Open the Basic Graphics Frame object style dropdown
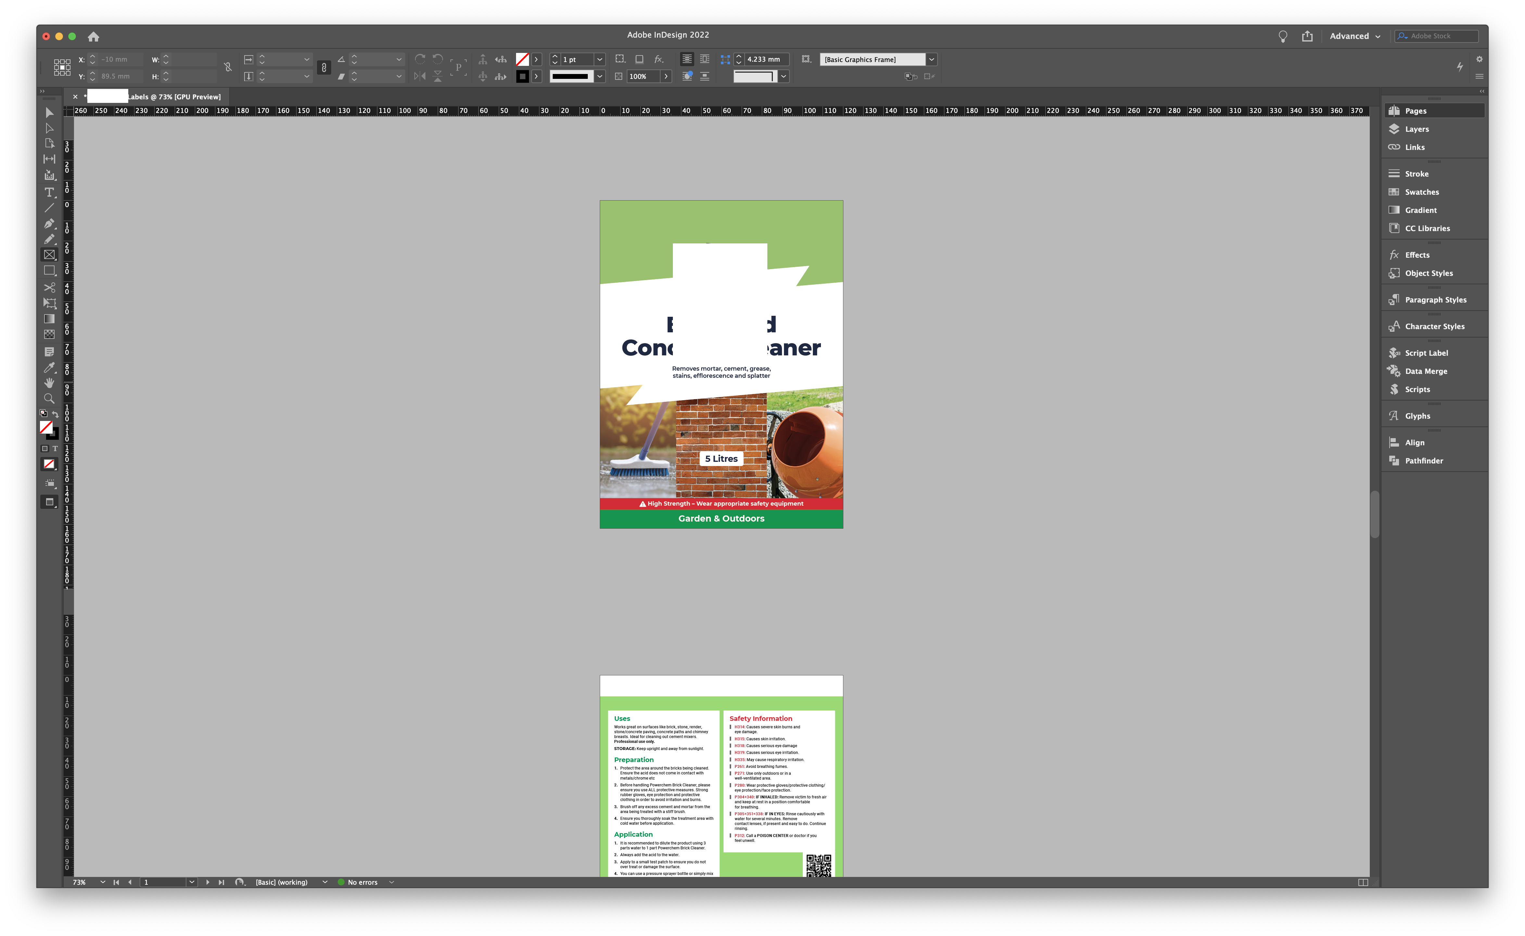Screen dimensions: 1525x936 click(x=932, y=59)
